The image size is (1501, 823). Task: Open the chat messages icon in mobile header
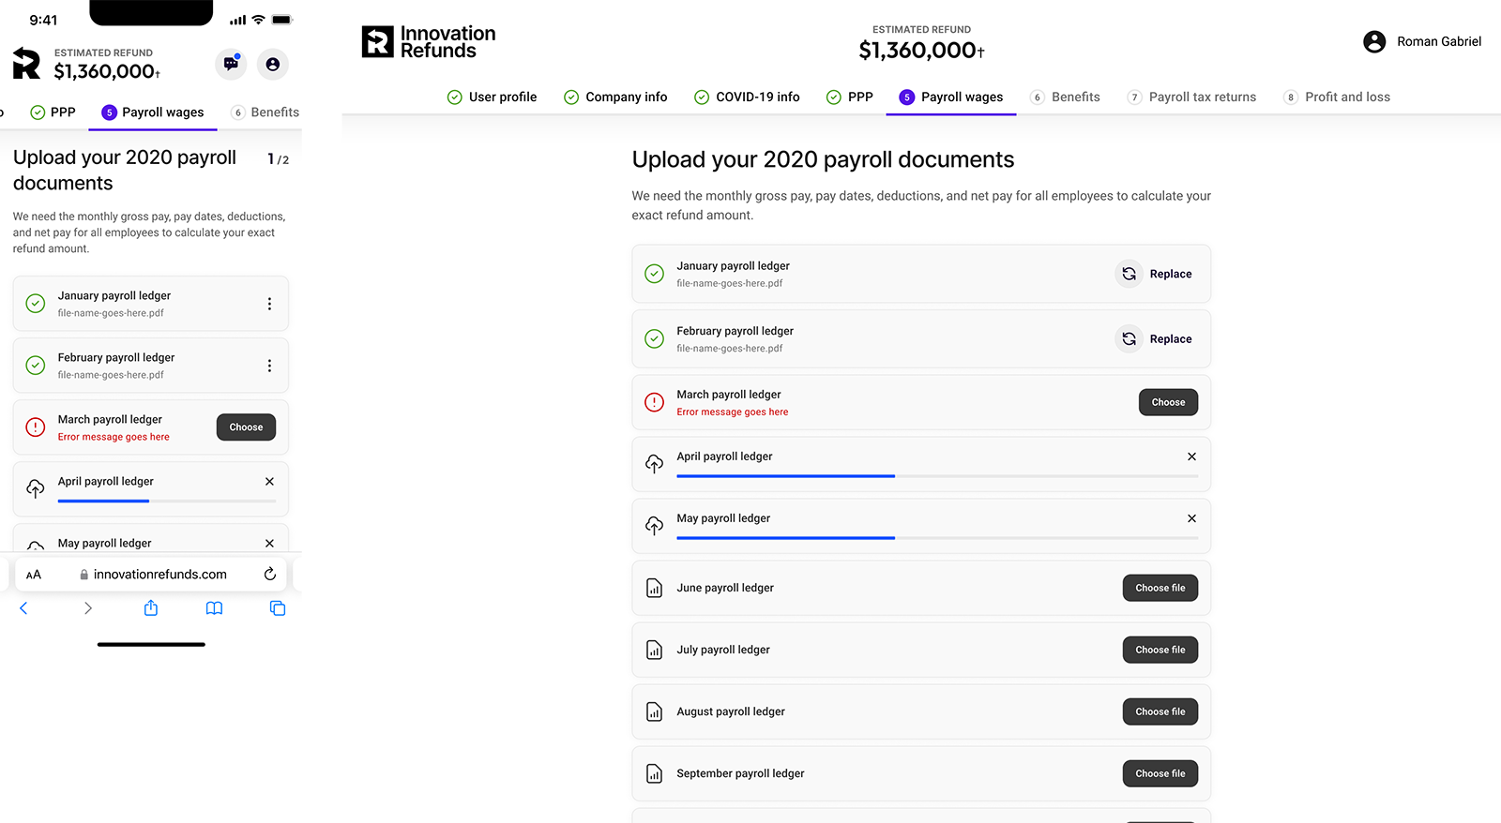tap(231, 64)
